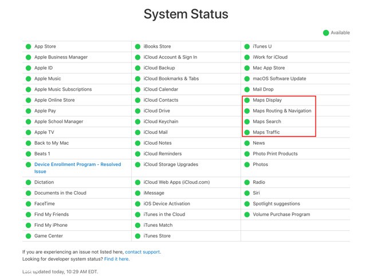Click the iCloud Web Apps (iCloud.com) entry
This screenshot has height=279, width=378.
tap(176, 183)
